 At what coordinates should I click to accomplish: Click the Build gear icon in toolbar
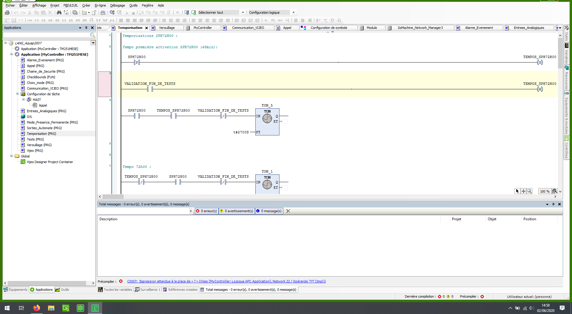(112, 13)
